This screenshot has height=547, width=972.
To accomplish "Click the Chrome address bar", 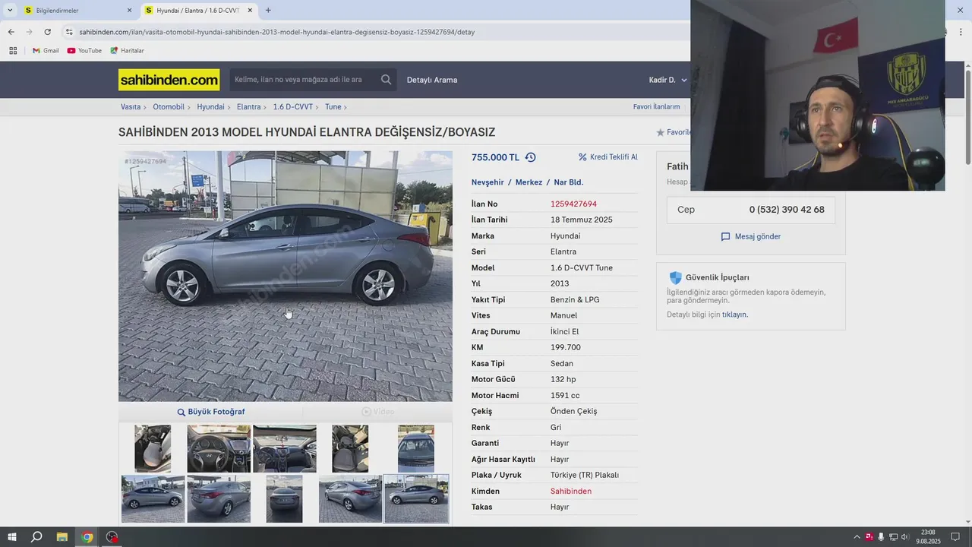I will point(372,32).
